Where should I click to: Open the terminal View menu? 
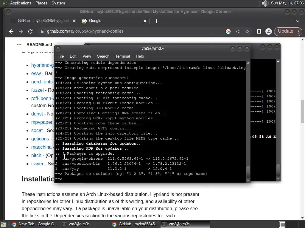pyautogui.click(x=87, y=56)
